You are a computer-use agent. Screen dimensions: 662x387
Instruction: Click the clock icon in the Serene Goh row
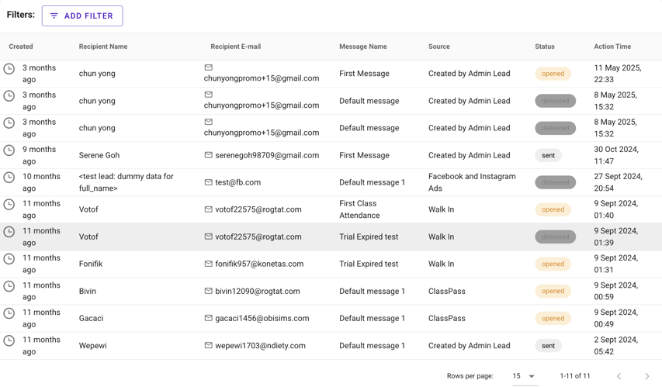[9, 150]
